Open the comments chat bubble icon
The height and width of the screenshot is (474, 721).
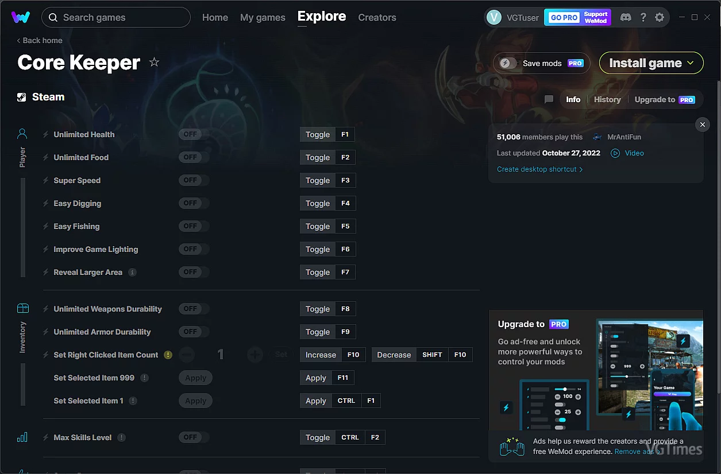(549, 99)
